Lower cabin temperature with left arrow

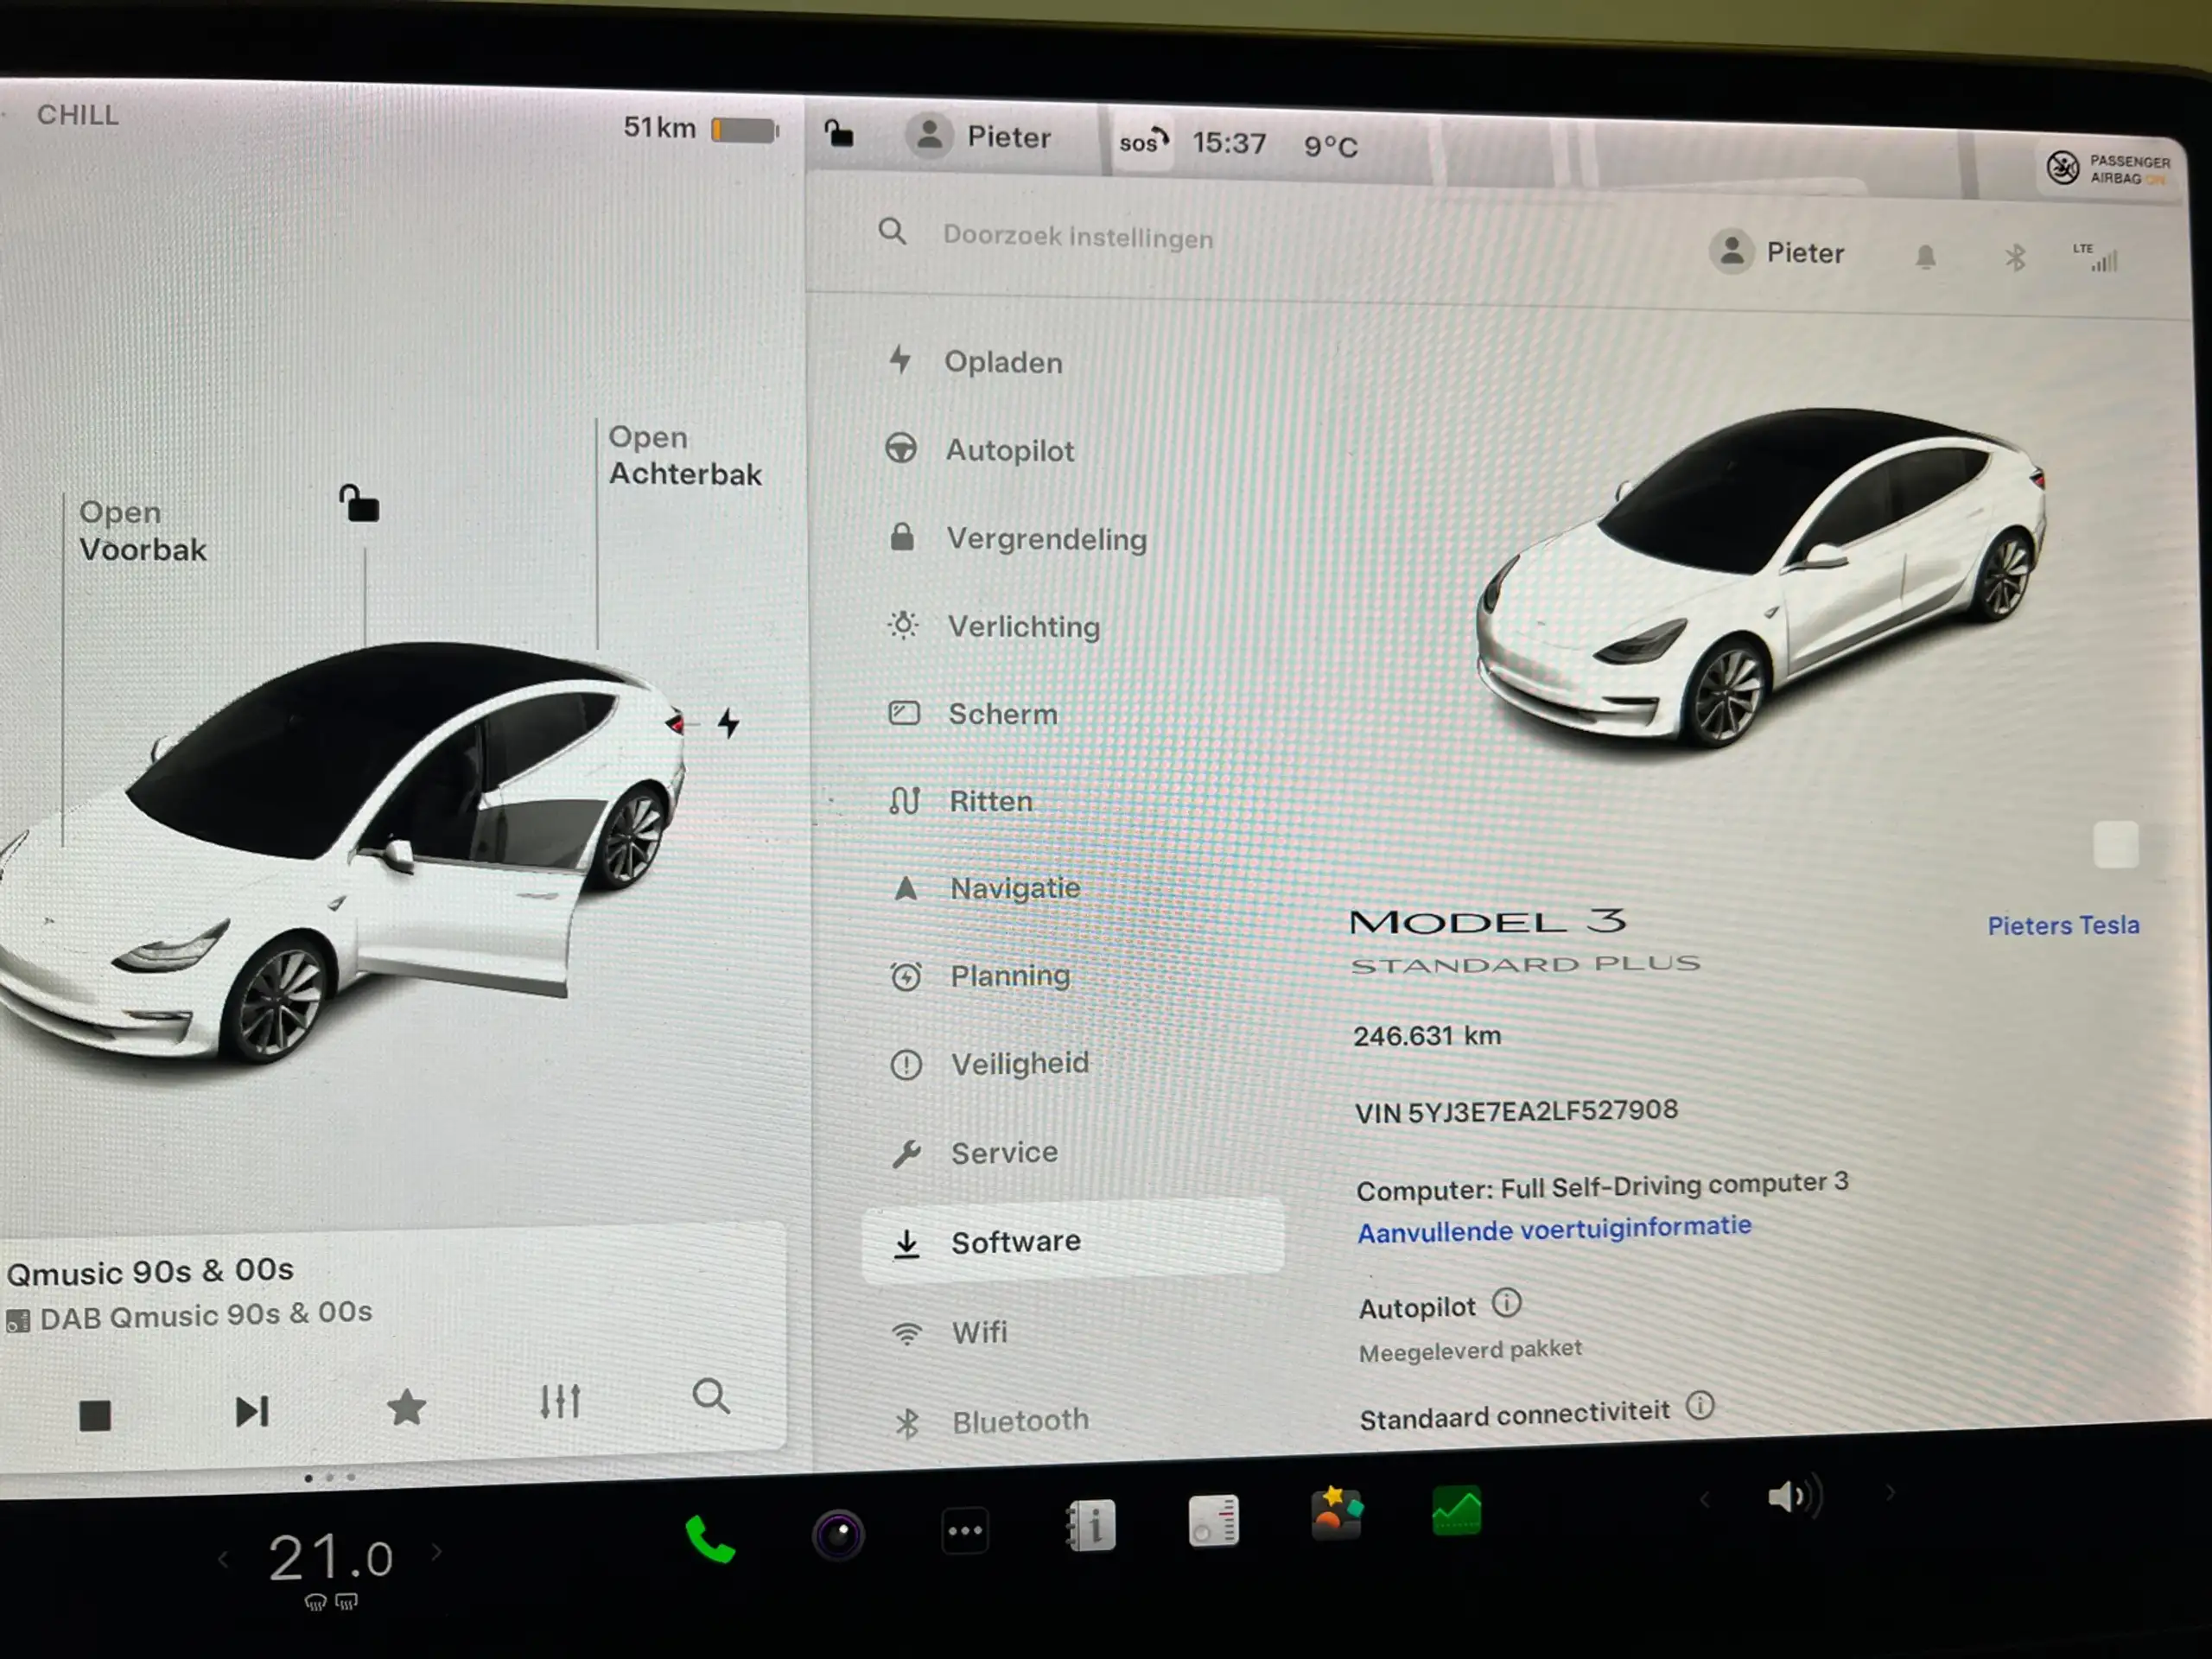pyautogui.click(x=223, y=1560)
